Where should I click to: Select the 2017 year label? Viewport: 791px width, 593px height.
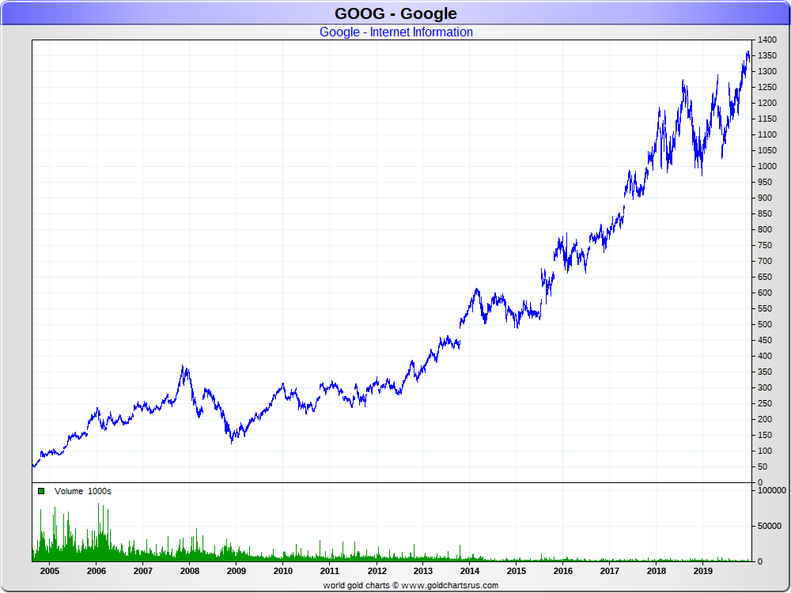[609, 571]
